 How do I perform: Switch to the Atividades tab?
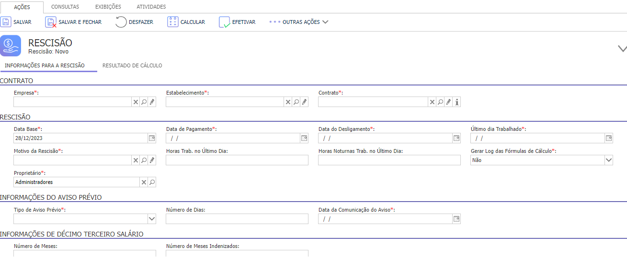click(x=151, y=7)
